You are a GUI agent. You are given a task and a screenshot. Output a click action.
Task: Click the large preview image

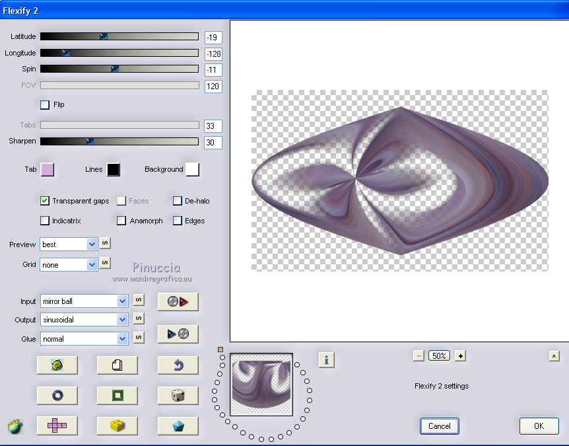[400, 180]
